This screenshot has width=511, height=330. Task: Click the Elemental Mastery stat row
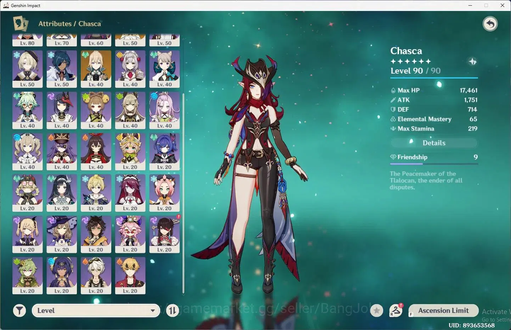[434, 119]
